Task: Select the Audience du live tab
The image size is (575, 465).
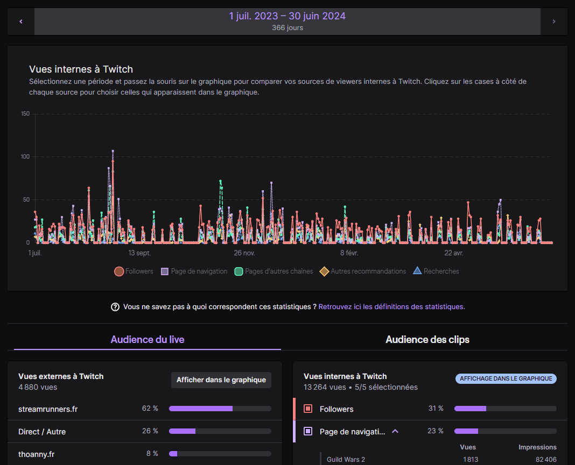Action: 147,340
